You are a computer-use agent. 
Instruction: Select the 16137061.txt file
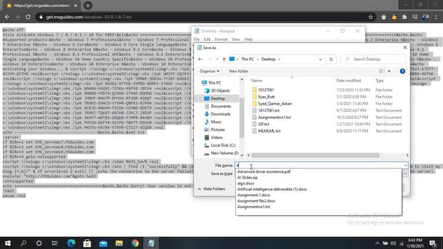coord(269,111)
